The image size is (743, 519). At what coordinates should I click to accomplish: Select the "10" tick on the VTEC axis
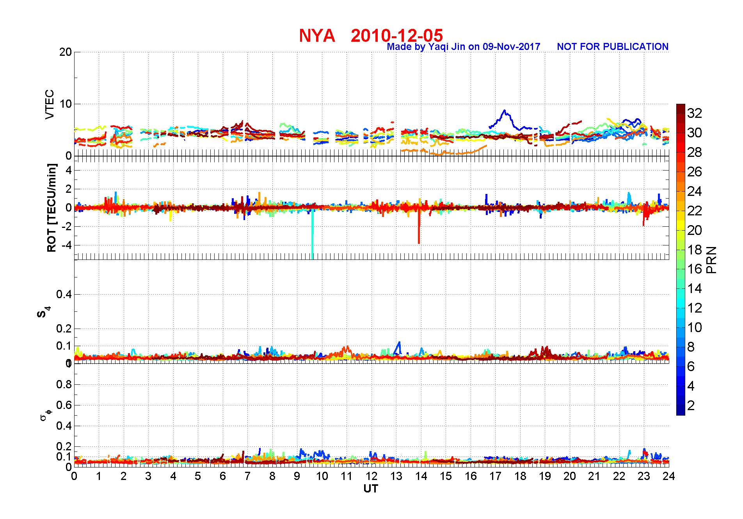[66, 104]
